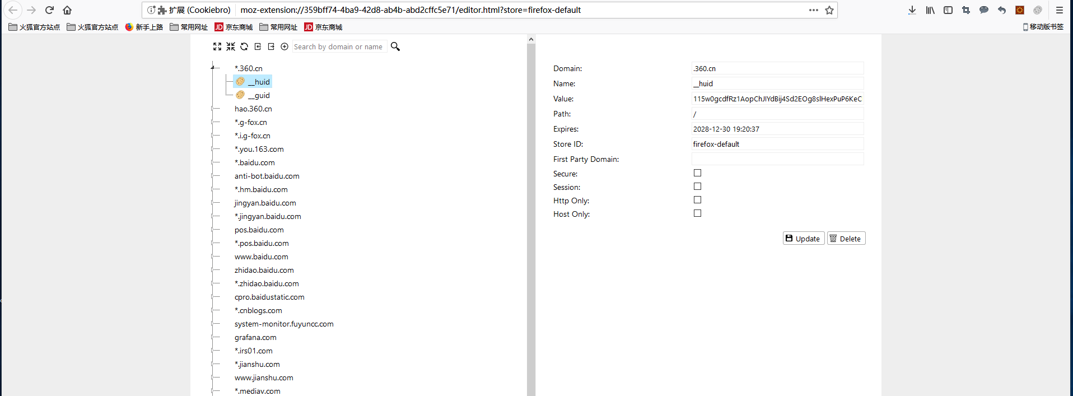The height and width of the screenshot is (396, 1073).
Task: Import cookies from file icon
Action: click(x=258, y=46)
